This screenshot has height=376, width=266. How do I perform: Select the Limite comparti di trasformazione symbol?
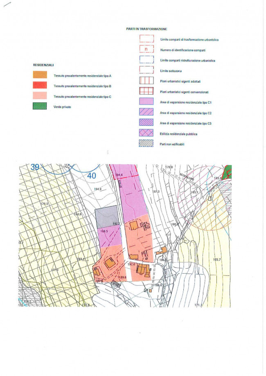coord(146,39)
